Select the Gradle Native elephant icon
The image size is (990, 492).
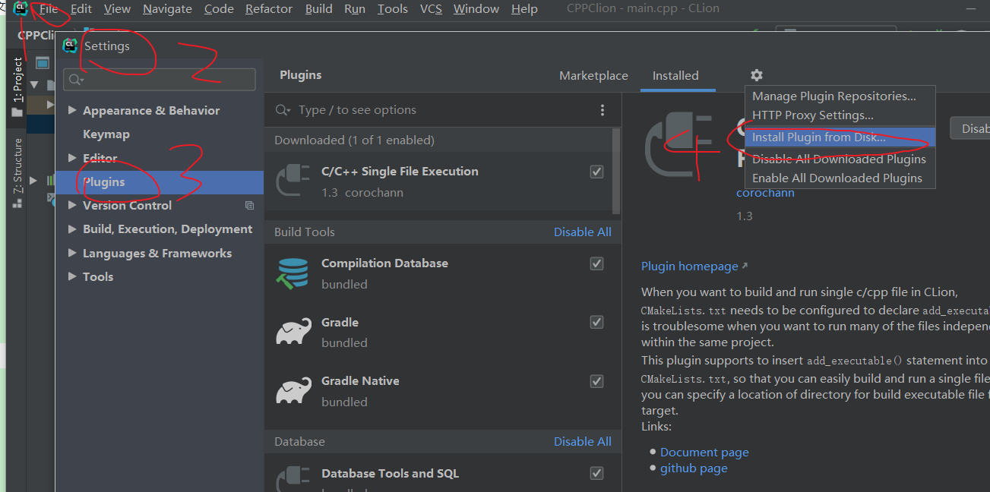click(x=293, y=390)
